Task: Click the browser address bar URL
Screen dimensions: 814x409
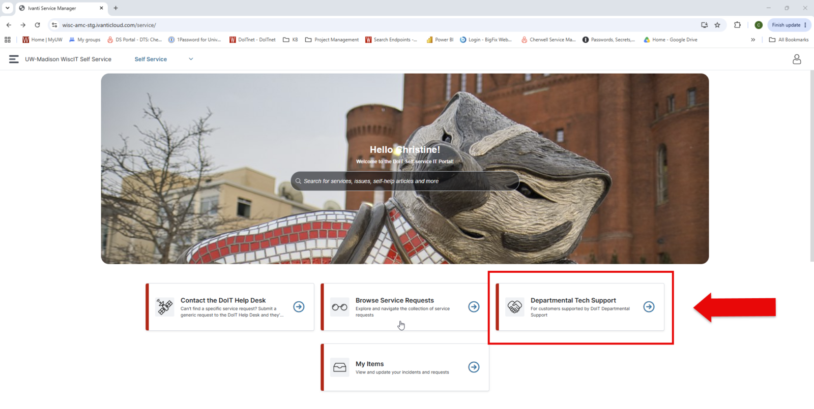Action: [x=109, y=25]
